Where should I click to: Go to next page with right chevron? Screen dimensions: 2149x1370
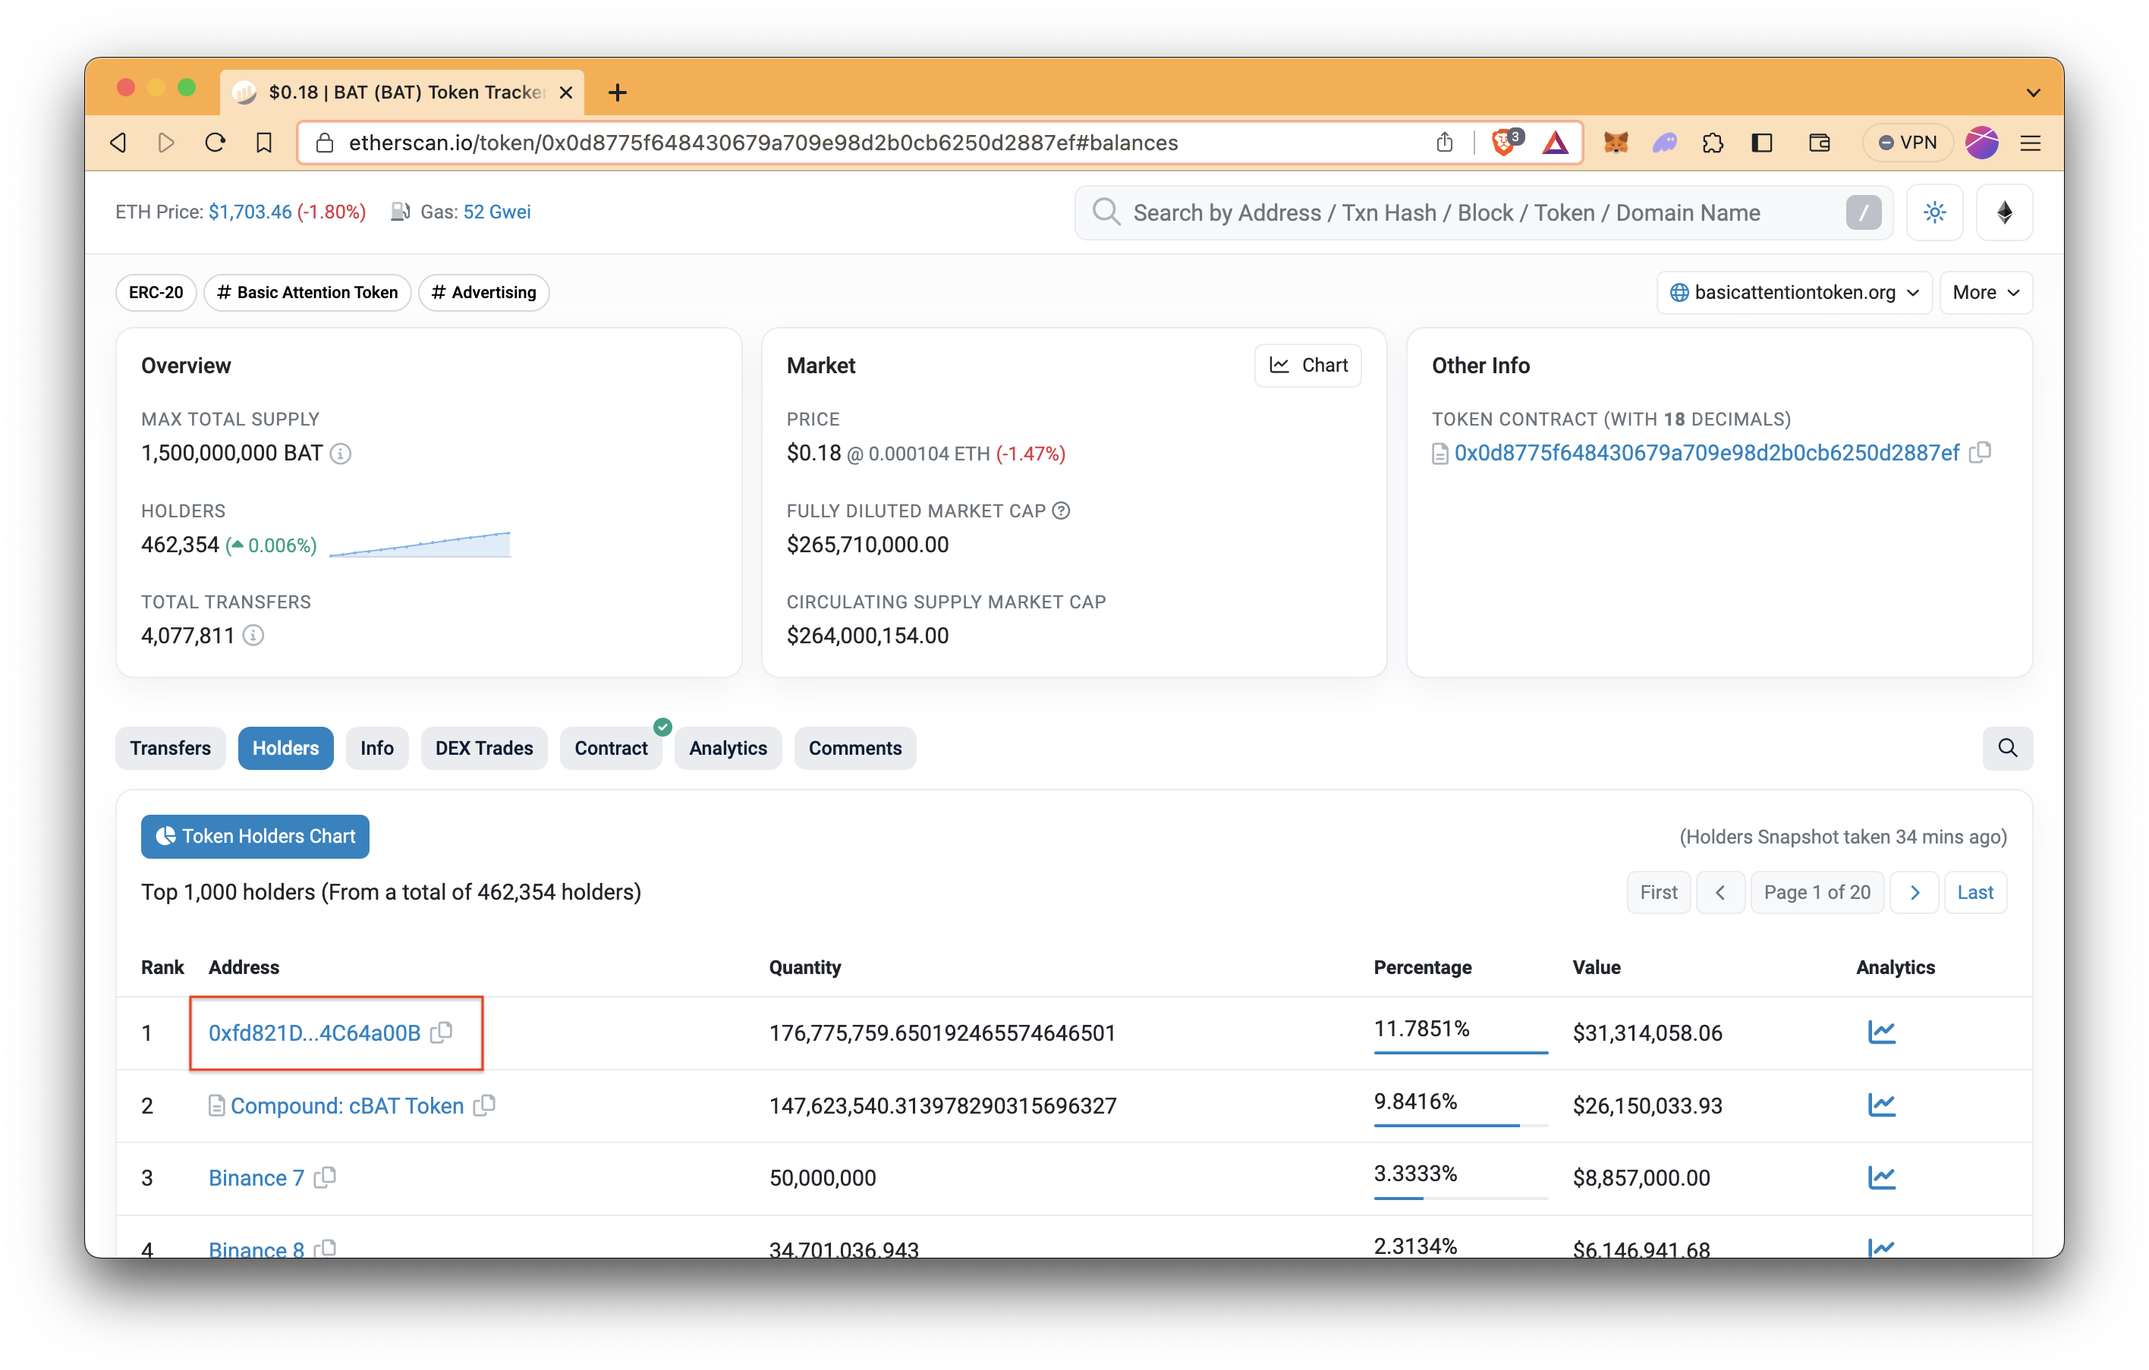click(x=1915, y=892)
